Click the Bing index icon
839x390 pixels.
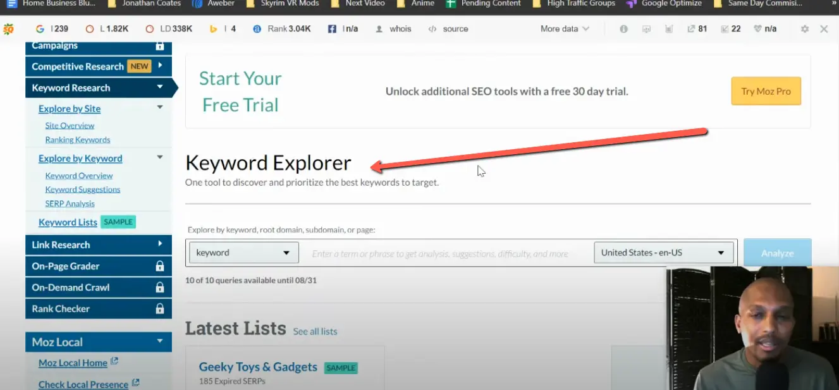[215, 28]
